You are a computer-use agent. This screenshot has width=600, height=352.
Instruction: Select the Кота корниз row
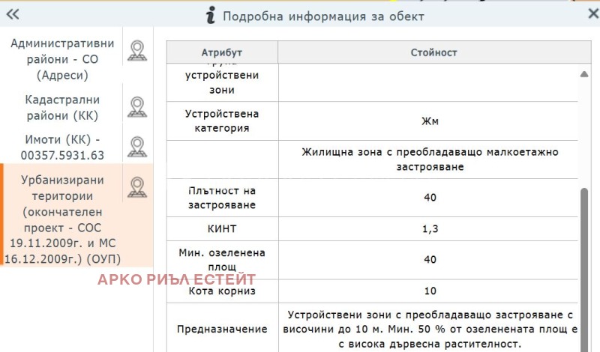coord(222,290)
